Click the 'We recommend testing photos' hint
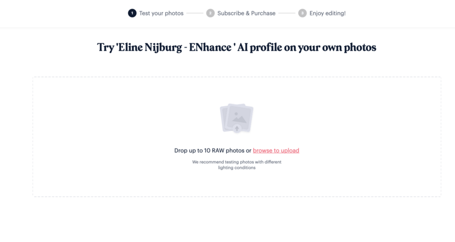 click(237, 162)
